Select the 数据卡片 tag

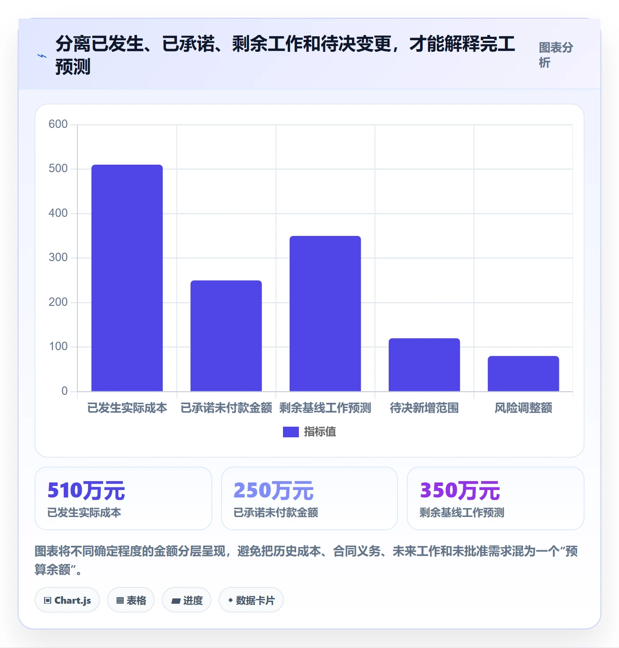tap(251, 600)
